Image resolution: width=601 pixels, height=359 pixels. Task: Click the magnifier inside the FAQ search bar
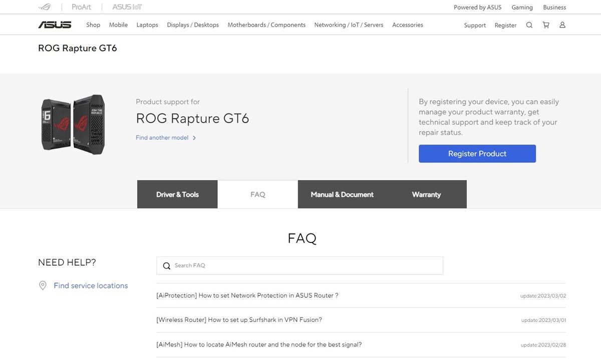click(x=167, y=265)
